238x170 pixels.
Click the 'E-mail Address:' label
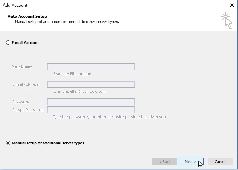(x=26, y=84)
